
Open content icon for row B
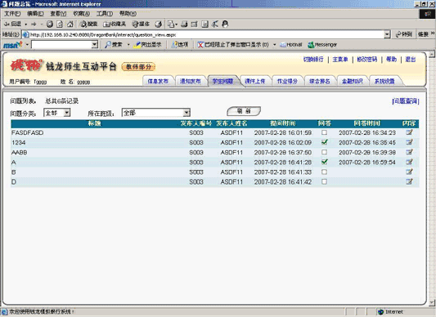(409, 172)
